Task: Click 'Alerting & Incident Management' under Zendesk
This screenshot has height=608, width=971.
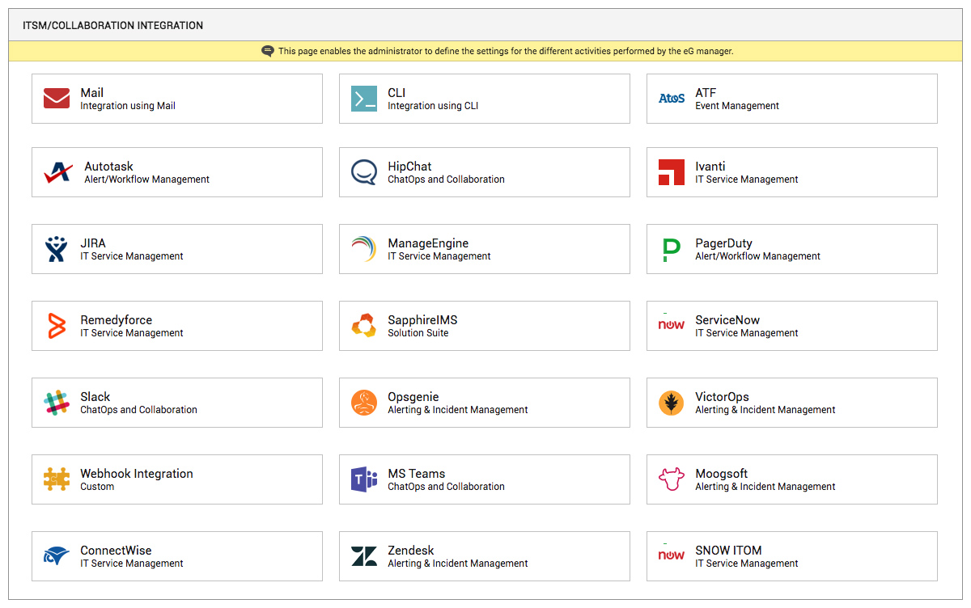Action: pos(458,564)
